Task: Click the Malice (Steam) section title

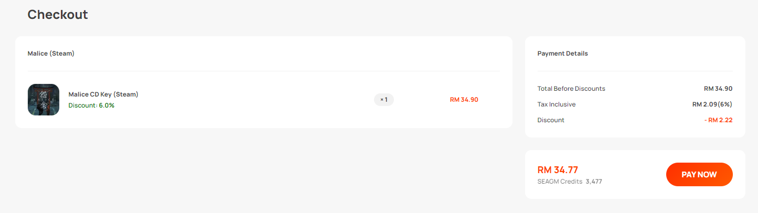Action: click(x=51, y=54)
